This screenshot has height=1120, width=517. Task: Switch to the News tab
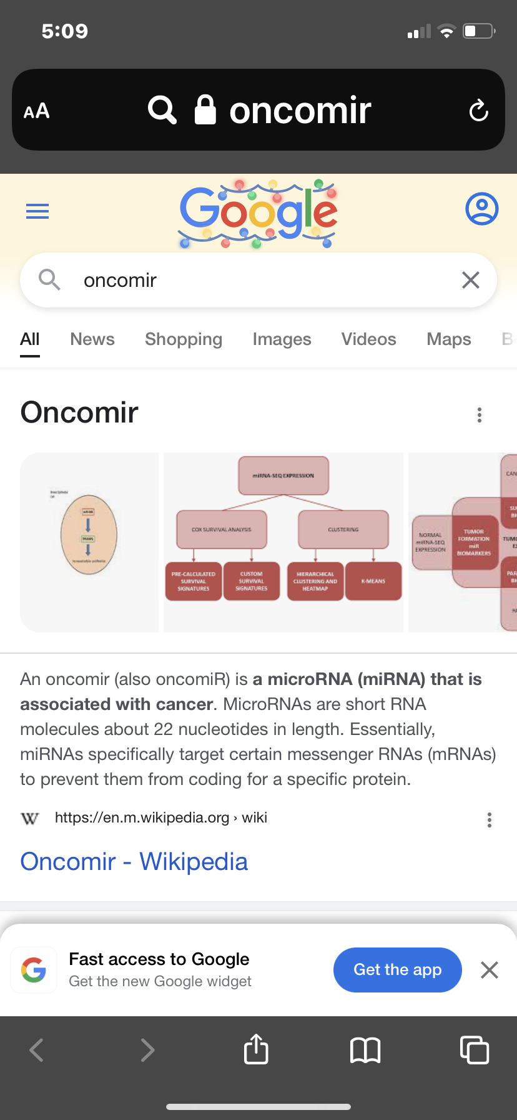click(92, 339)
